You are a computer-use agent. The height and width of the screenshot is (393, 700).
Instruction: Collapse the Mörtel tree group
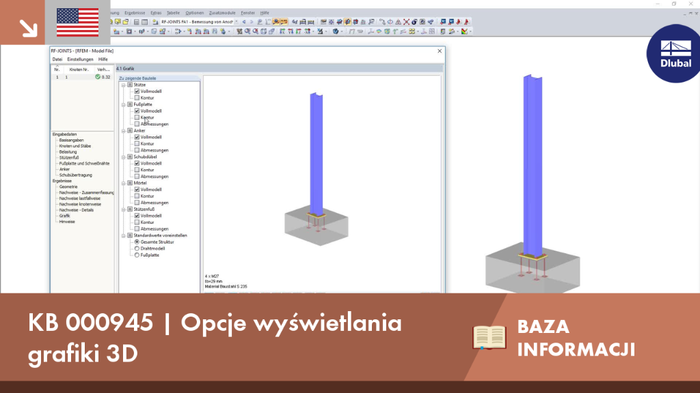coord(124,183)
